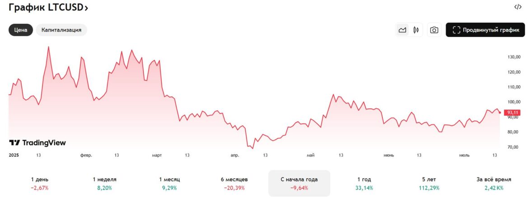Switch to area chart view
This screenshot has height=201, width=531.
pos(402,30)
